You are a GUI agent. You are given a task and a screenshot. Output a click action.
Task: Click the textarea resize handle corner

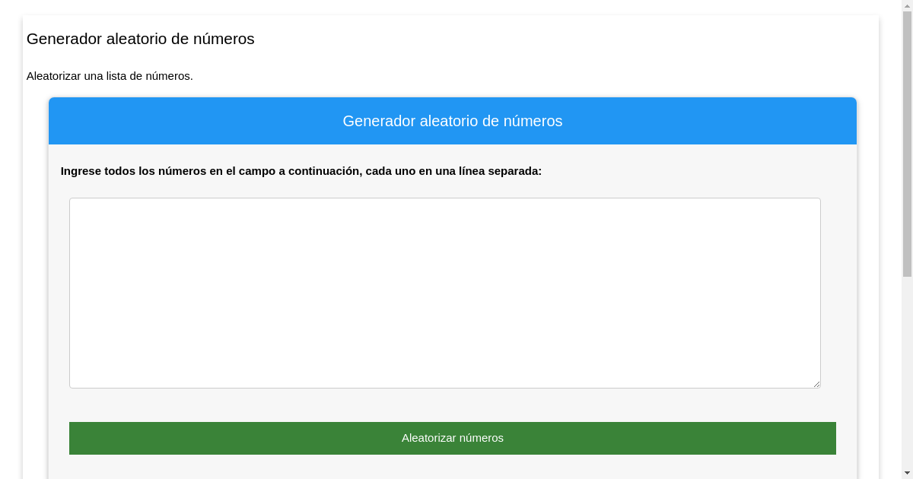817,384
